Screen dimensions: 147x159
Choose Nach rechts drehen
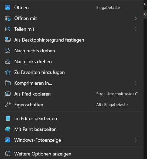(x=72, y=51)
